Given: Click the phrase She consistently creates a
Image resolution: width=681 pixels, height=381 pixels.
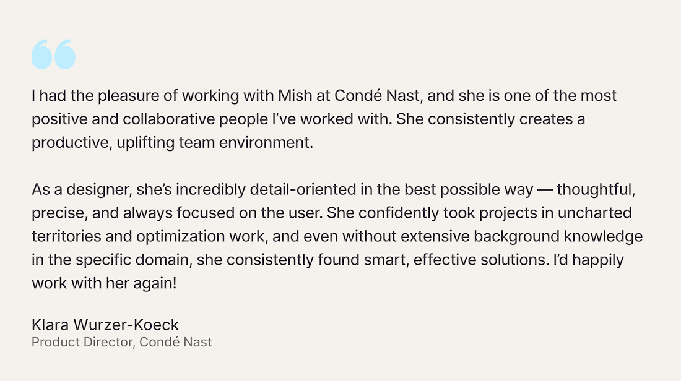Looking at the screenshot, I should [491, 119].
